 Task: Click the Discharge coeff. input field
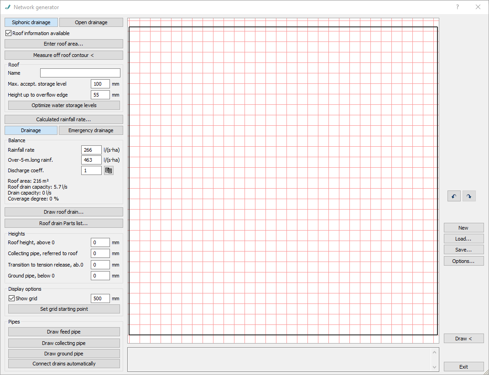click(91, 170)
